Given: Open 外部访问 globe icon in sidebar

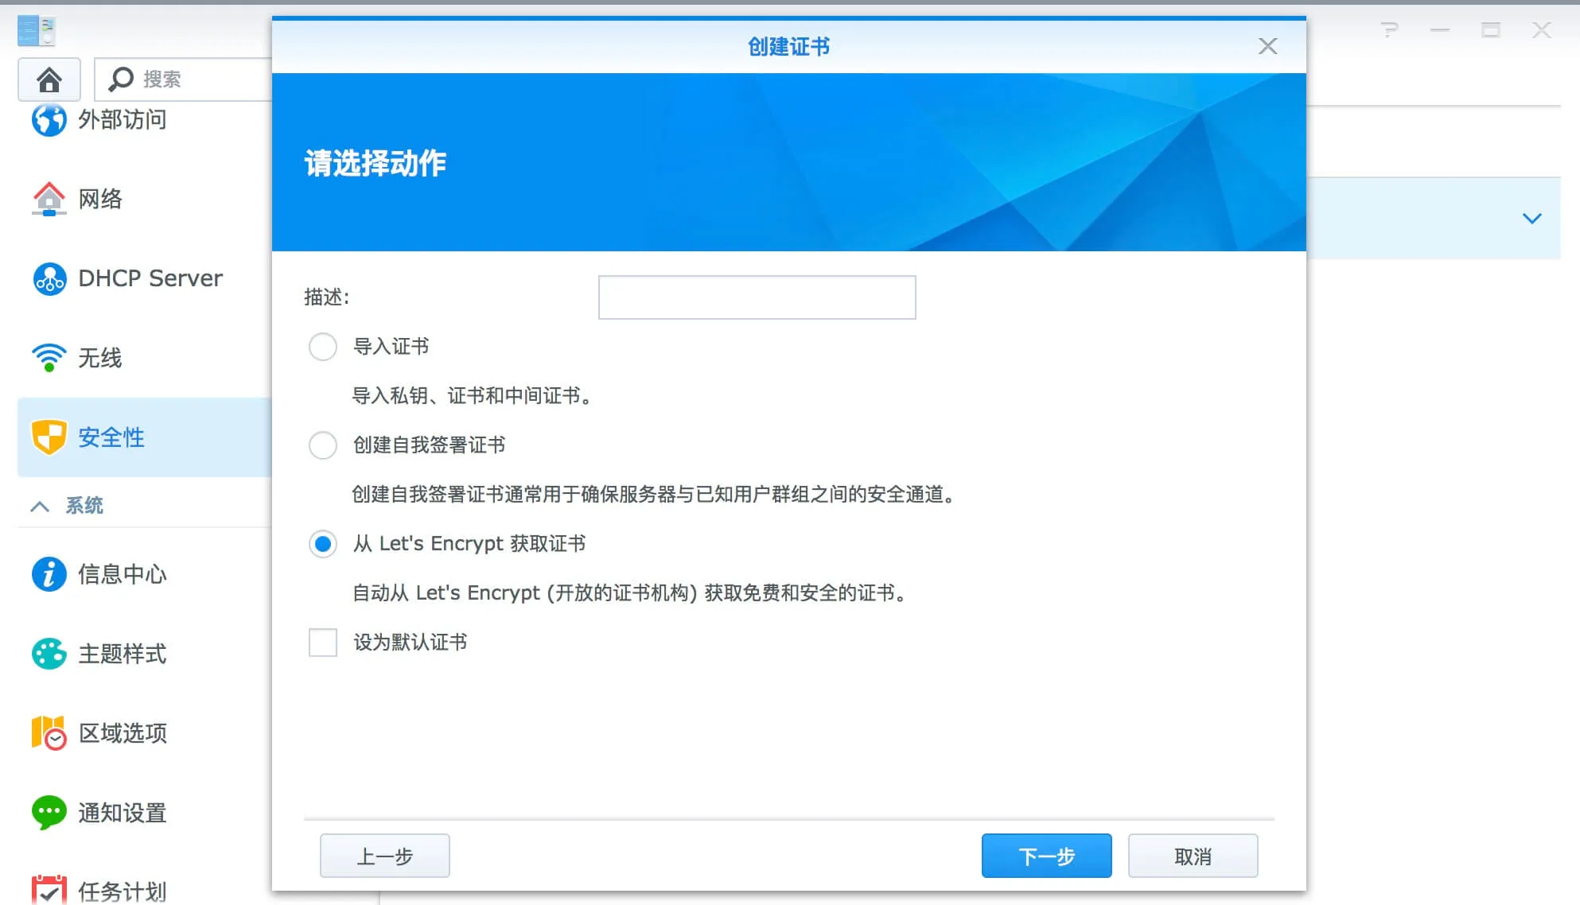Looking at the screenshot, I should [x=49, y=120].
